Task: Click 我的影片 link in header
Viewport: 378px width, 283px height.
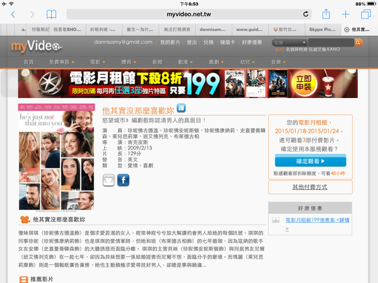Action: [x=170, y=42]
